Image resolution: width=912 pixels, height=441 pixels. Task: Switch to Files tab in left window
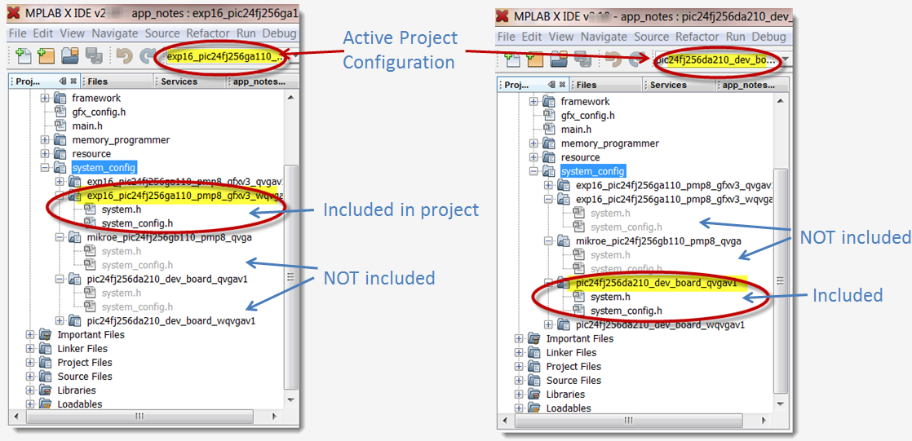[97, 82]
